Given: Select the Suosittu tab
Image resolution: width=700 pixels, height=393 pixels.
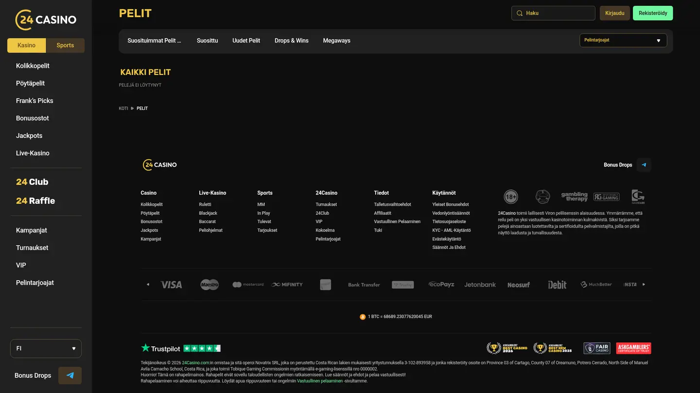Looking at the screenshot, I should click(x=207, y=41).
